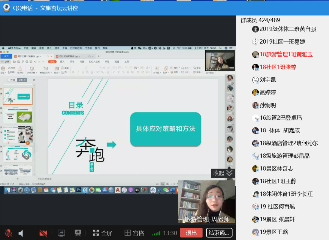
Task: Click the green signal strength indicator
Action: tap(156, 233)
